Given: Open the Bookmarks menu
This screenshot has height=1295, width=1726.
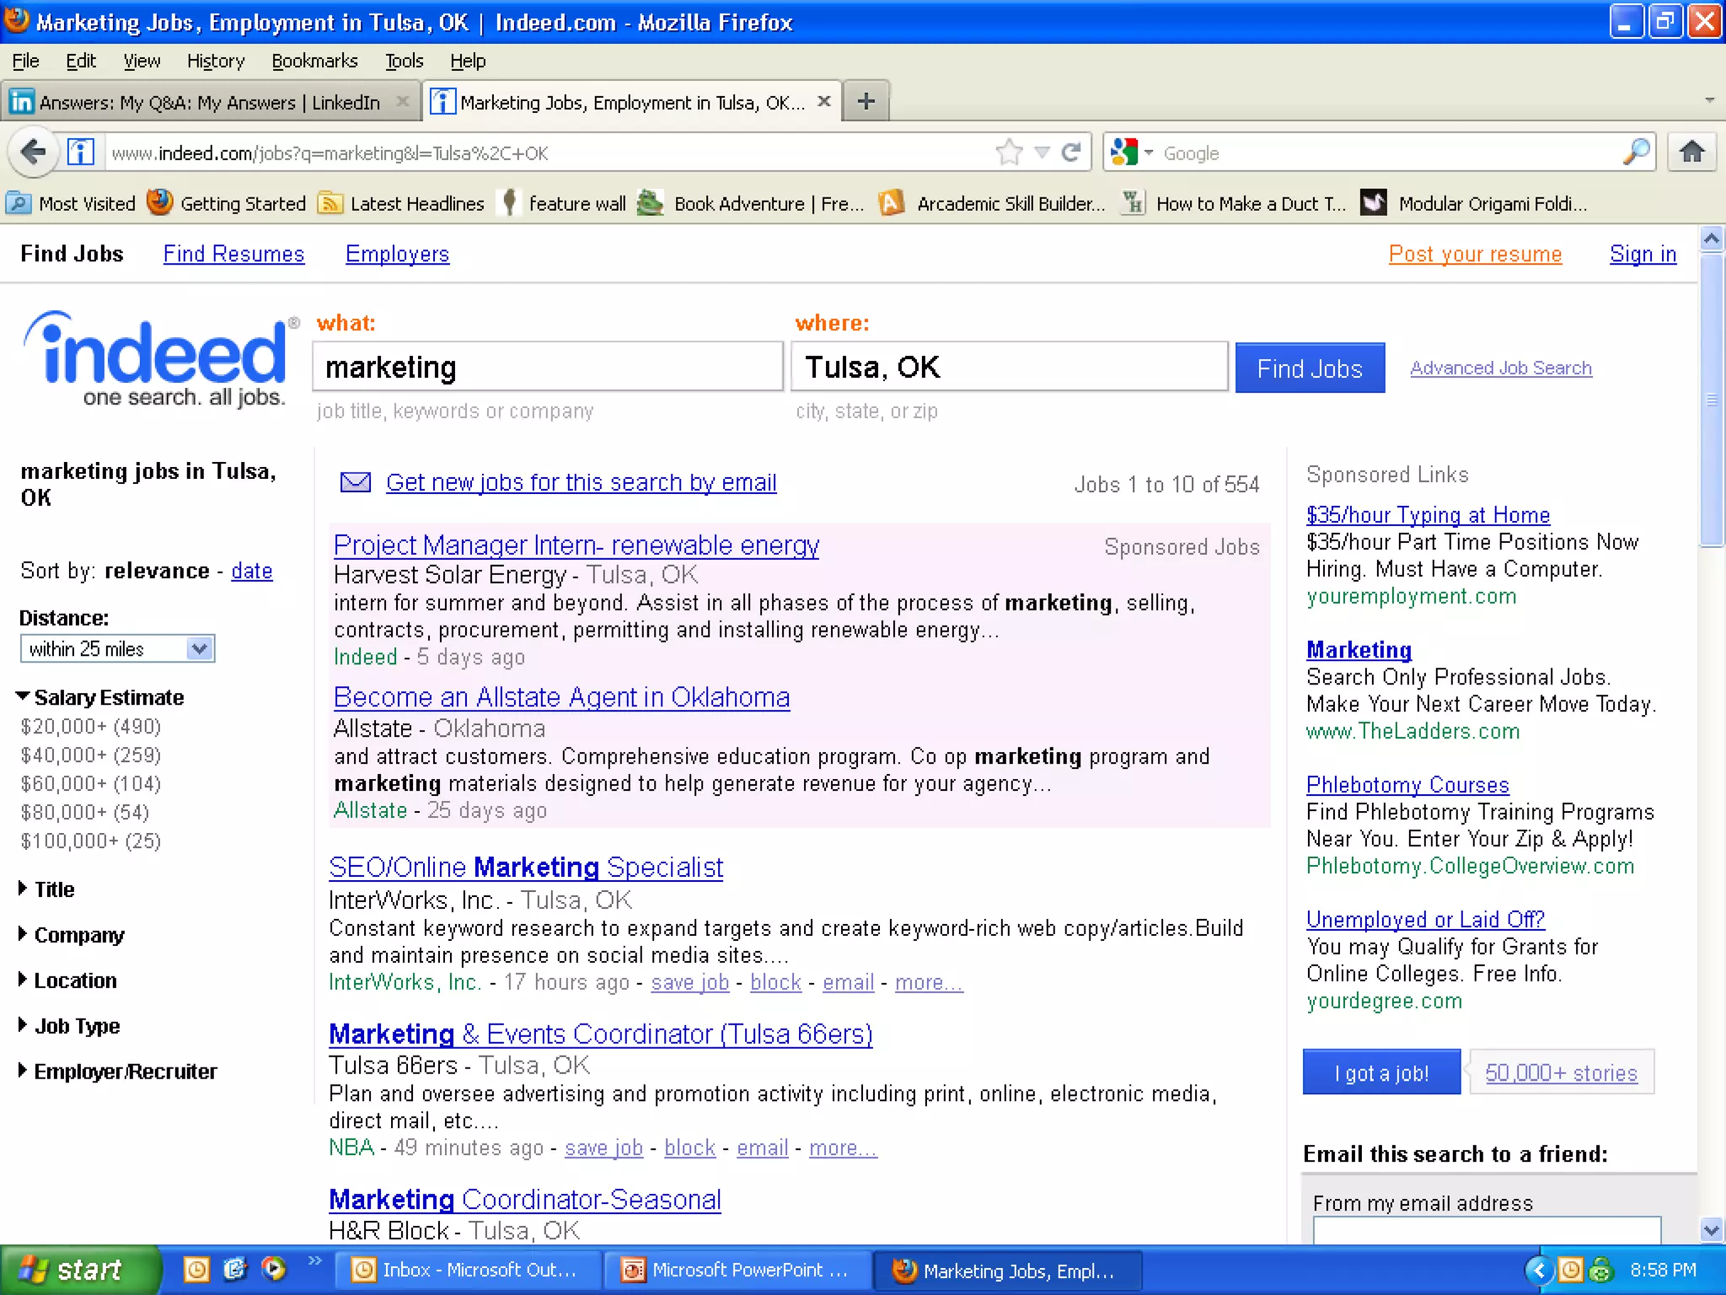Looking at the screenshot, I should coord(314,61).
